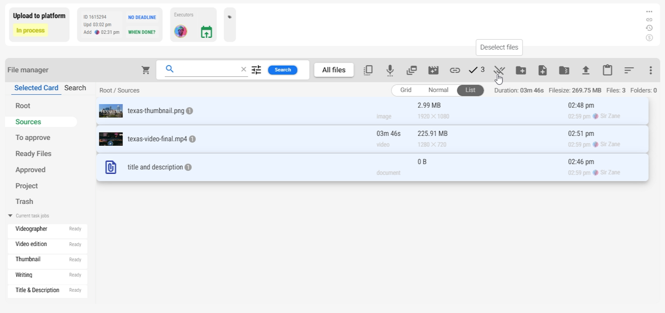Click the upload file arrow icon
Image resolution: width=665 pixels, height=313 pixels.
pos(586,70)
